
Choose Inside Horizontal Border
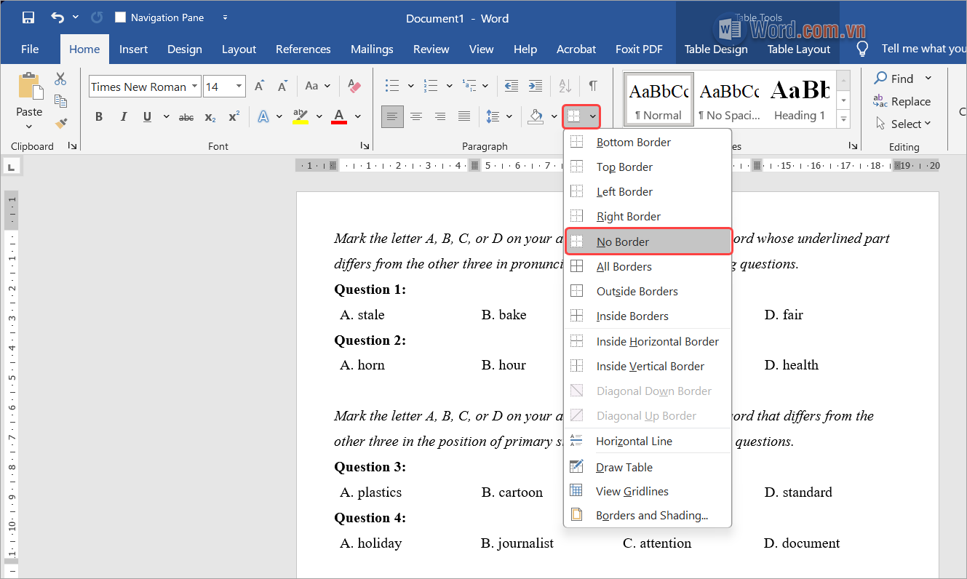click(x=648, y=341)
